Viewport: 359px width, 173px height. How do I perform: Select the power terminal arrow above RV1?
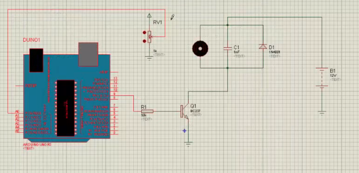coord(149,16)
